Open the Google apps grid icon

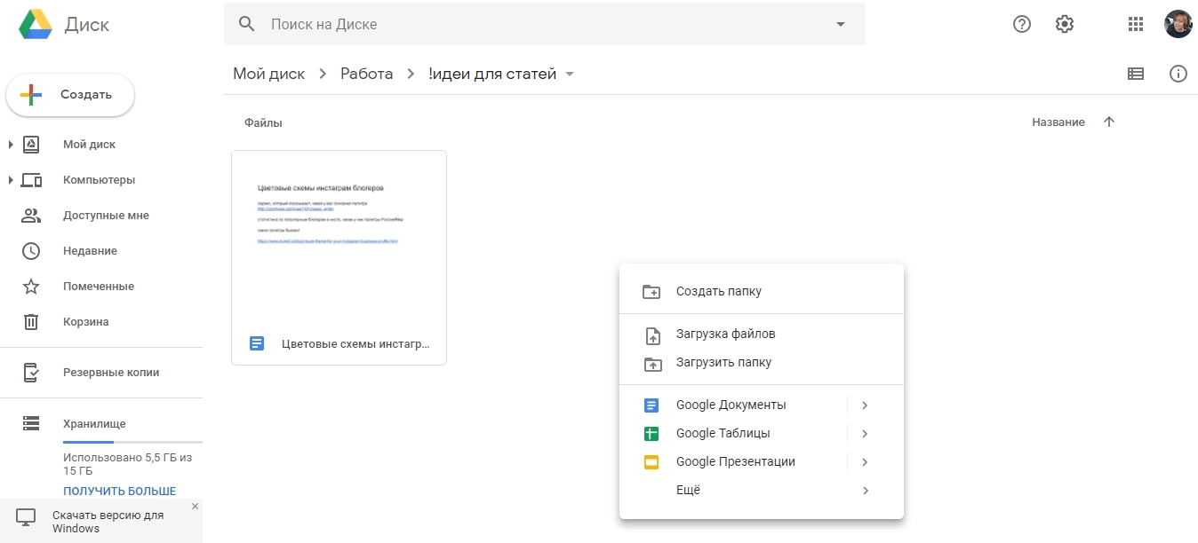pyautogui.click(x=1135, y=25)
